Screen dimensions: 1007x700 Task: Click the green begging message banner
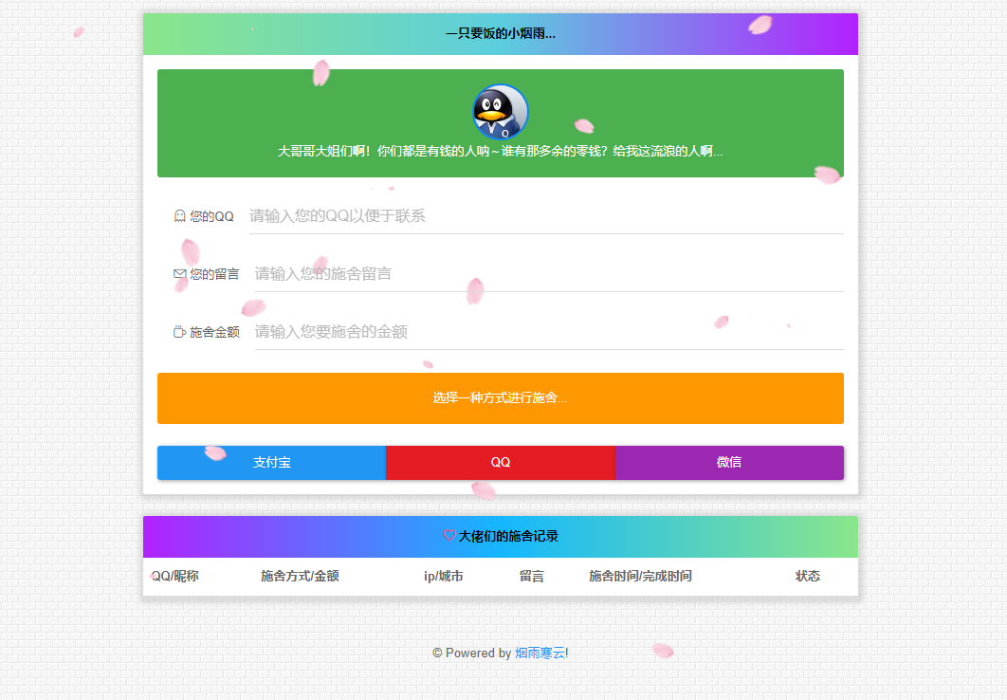tap(501, 152)
